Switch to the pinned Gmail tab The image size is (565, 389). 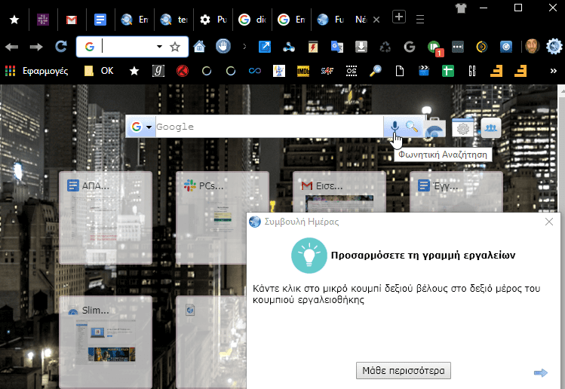point(72,20)
